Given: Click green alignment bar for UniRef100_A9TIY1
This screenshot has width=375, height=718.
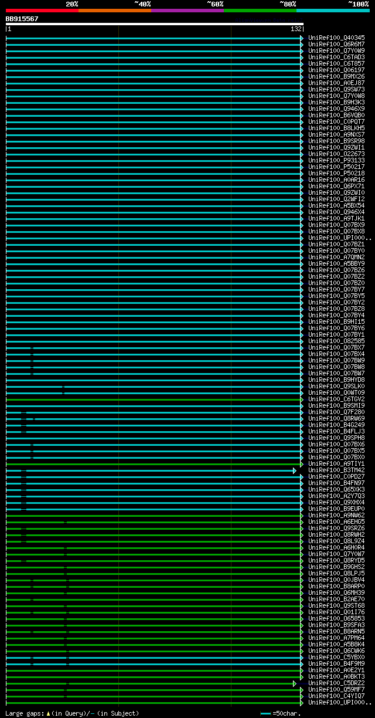Looking at the screenshot, I should (x=154, y=464).
